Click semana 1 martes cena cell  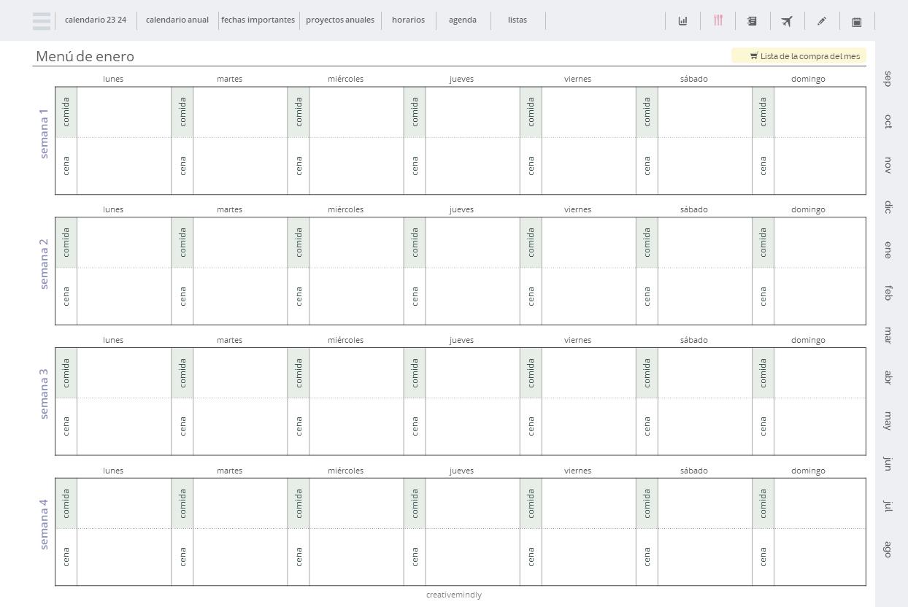(240, 166)
